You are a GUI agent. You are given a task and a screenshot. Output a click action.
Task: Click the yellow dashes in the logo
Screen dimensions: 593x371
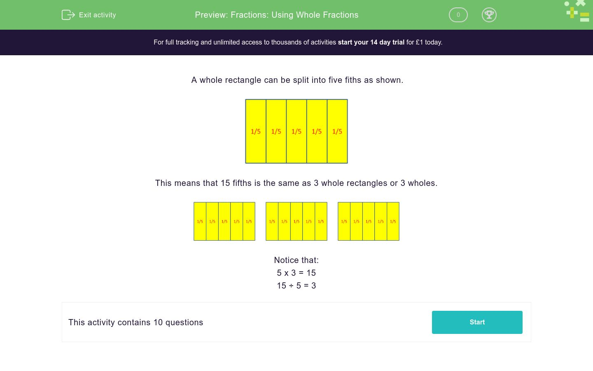pyautogui.click(x=584, y=16)
